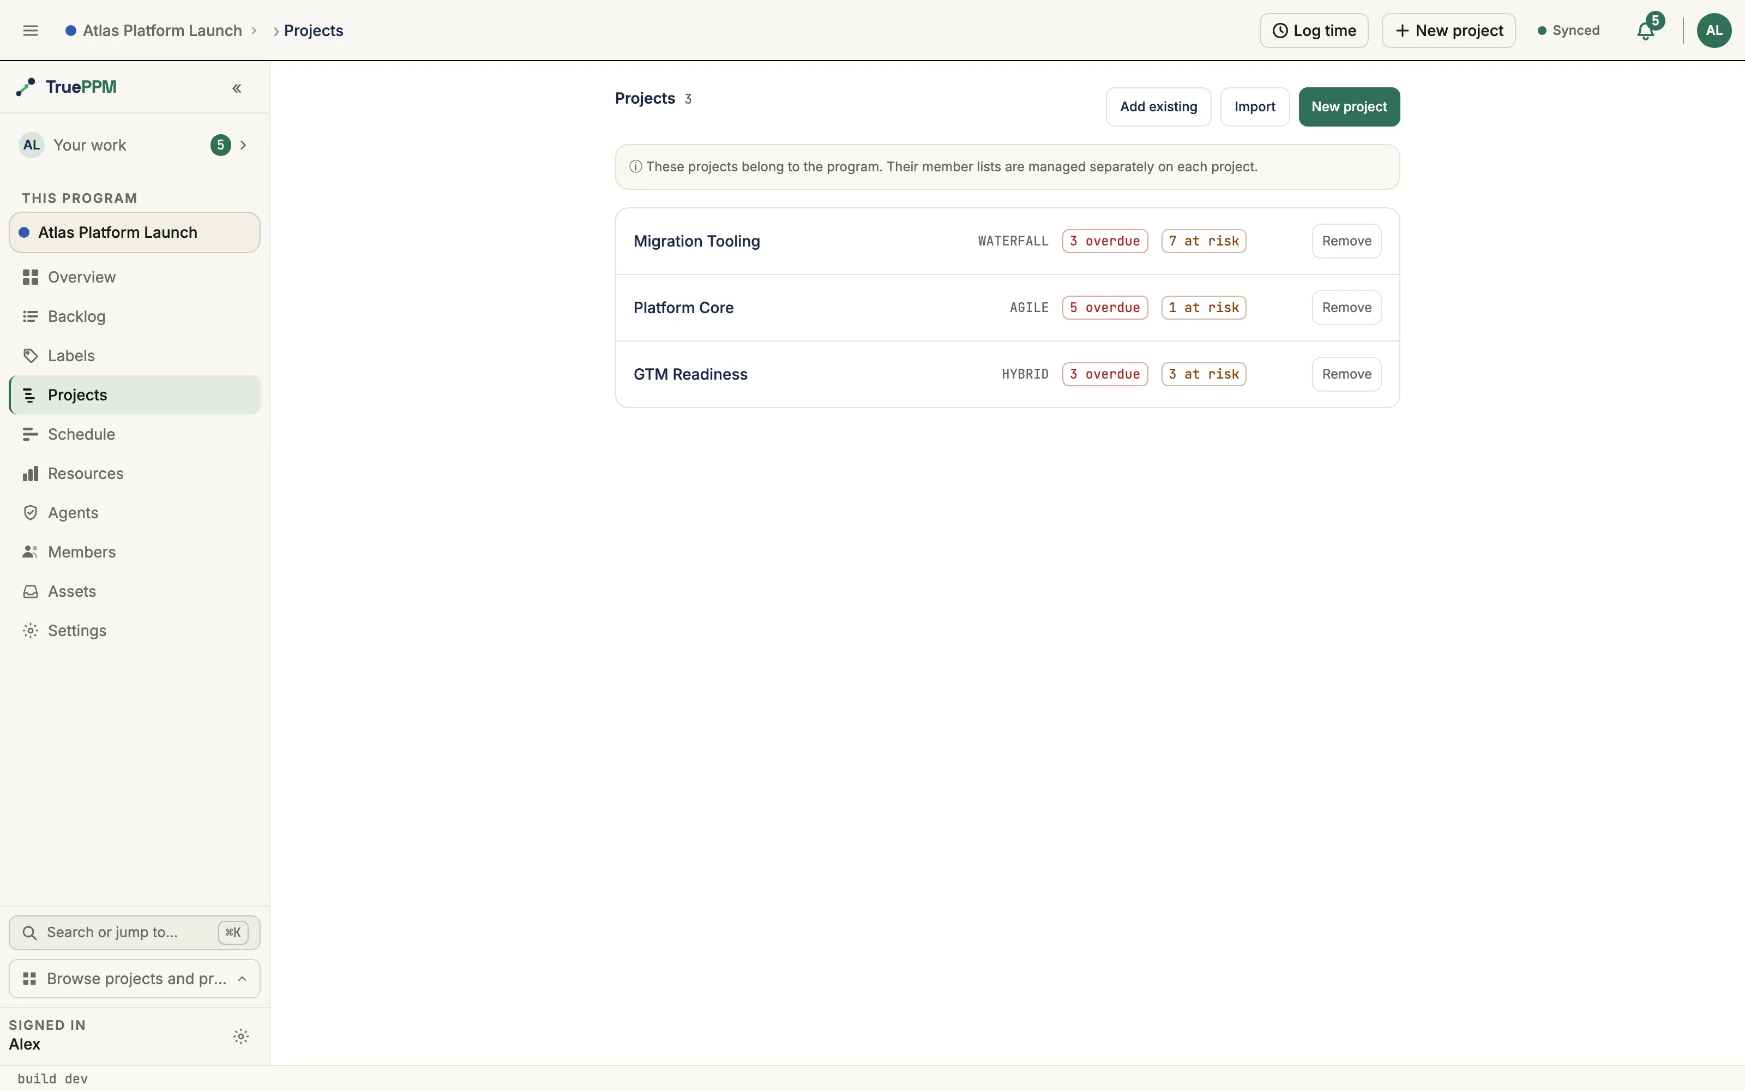This screenshot has height=1091, width=1745.
Task: Click the Assets tray icon
Action: pyautogui.click(x=31, y=592)
